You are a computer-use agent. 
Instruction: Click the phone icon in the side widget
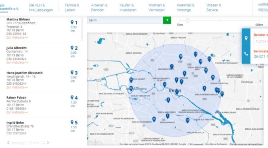click(246, 54)
